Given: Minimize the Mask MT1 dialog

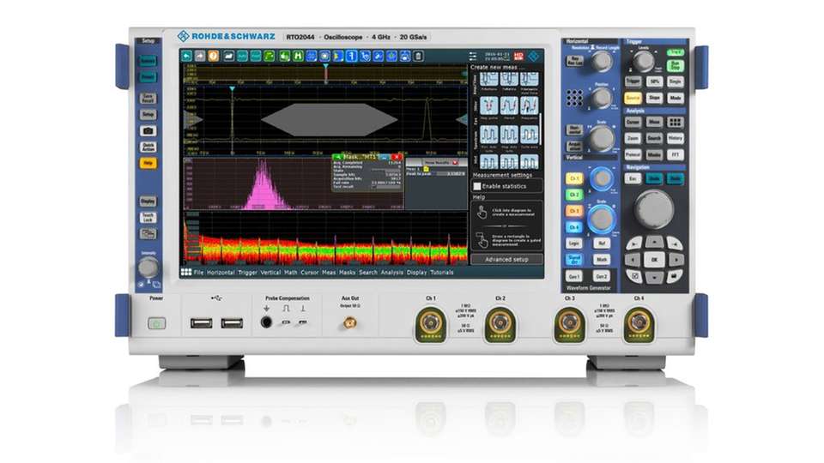Looking at the screenshot, I should [385, 156].
